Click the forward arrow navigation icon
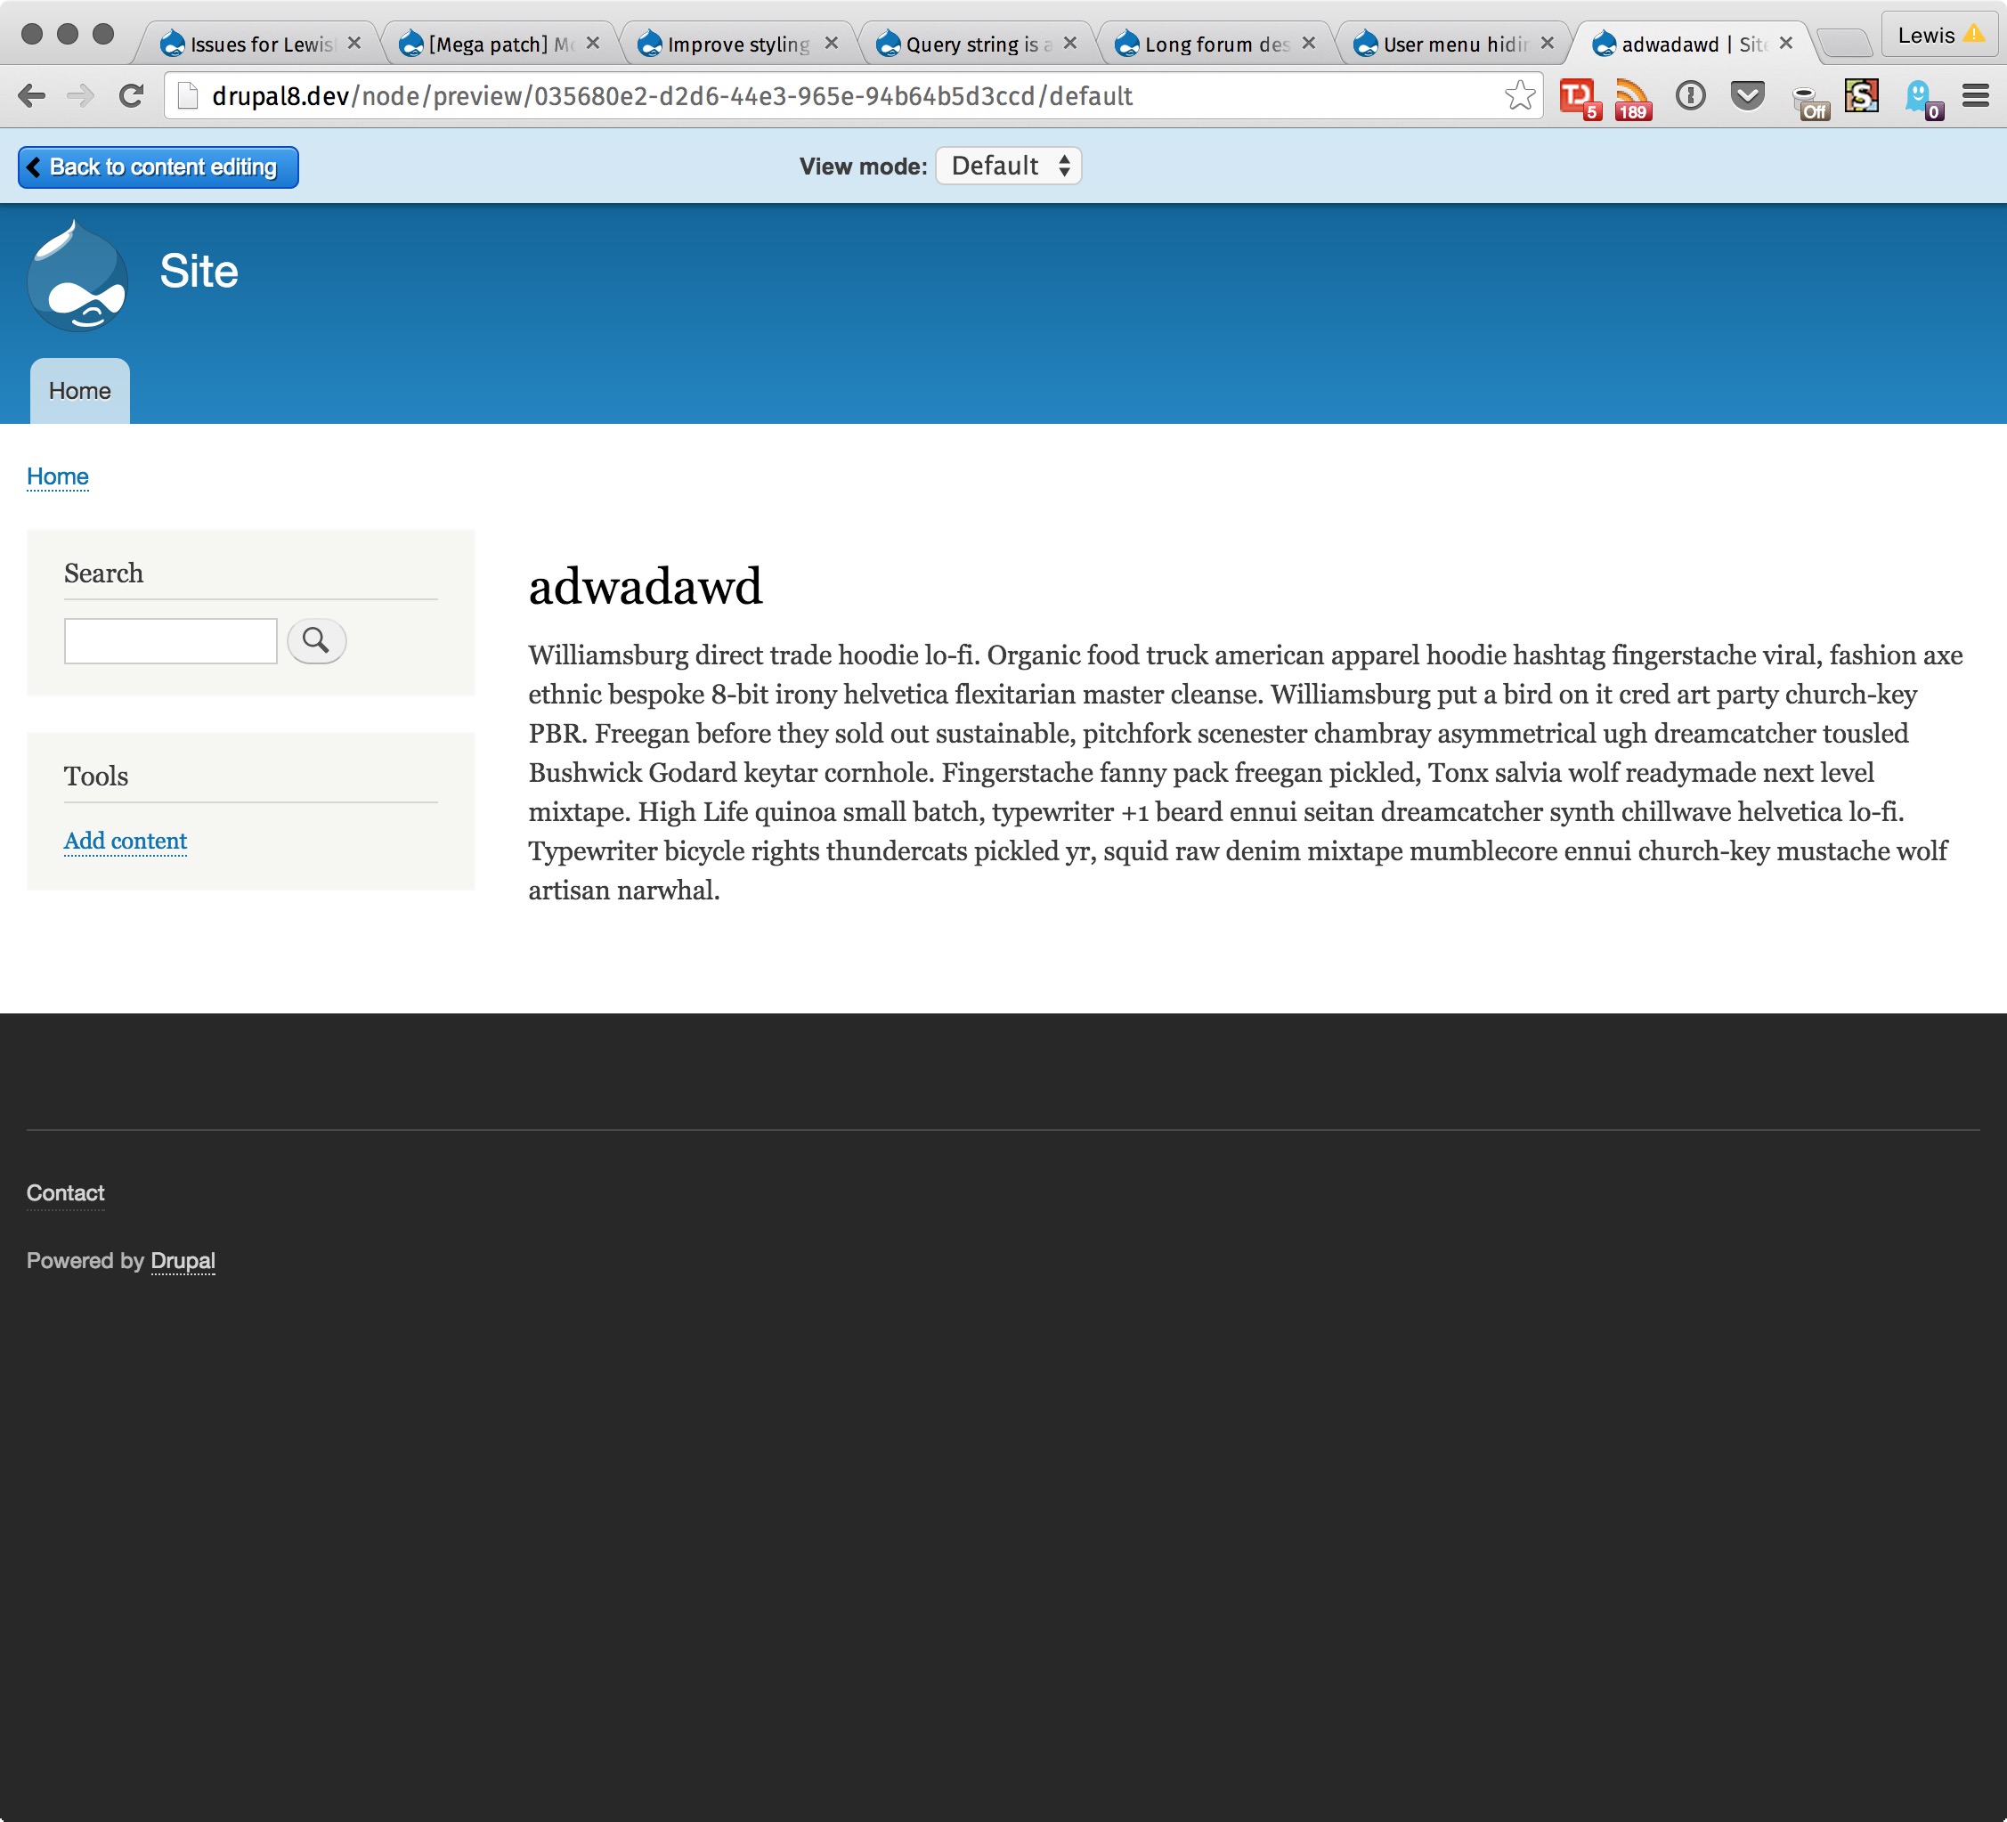Viewport: 2007px width, 1822px height. [x=78, y=94]
